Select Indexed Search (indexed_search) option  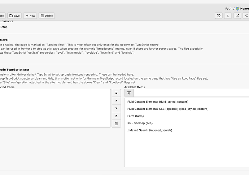click(150, 130)
